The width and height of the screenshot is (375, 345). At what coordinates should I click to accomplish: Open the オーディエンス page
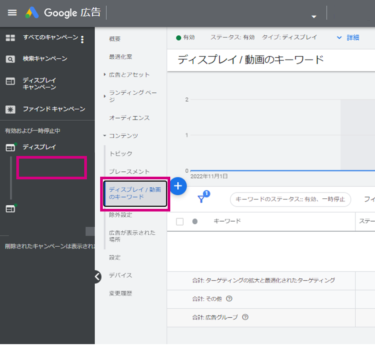pos(129,118)
